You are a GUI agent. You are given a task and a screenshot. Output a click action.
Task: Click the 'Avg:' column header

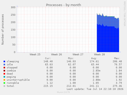coord(94,58)
